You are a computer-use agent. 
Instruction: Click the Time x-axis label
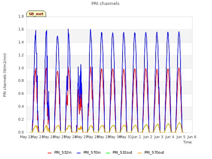click(x=187, y=142)
